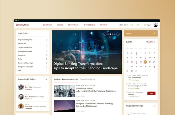This screenshot has height=115, width=175.
Task: Open Trainings menu
Action: pyautogui.click(x=103, y=25)
